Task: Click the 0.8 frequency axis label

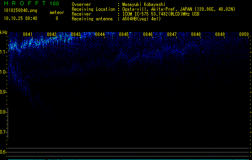Action: [3, 112]
